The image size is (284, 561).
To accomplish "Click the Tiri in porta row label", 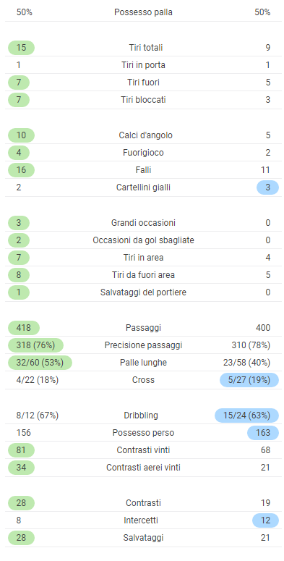I will click(143, 65).
